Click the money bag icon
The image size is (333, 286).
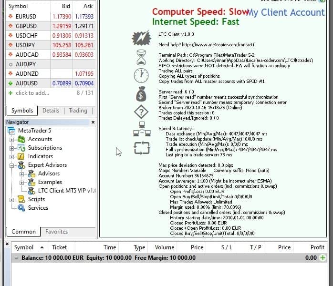(x=141, y=94)
